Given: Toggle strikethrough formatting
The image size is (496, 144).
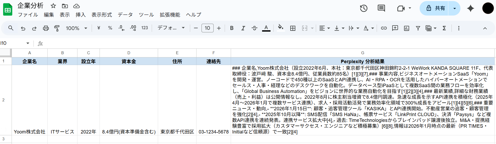Looking at the screenshot, I should pos(254,28).
